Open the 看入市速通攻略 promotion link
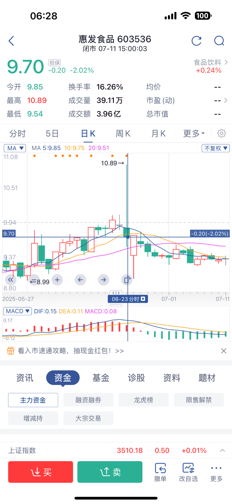Viewport: 232px width, 504px height. [x=71, y=351]
